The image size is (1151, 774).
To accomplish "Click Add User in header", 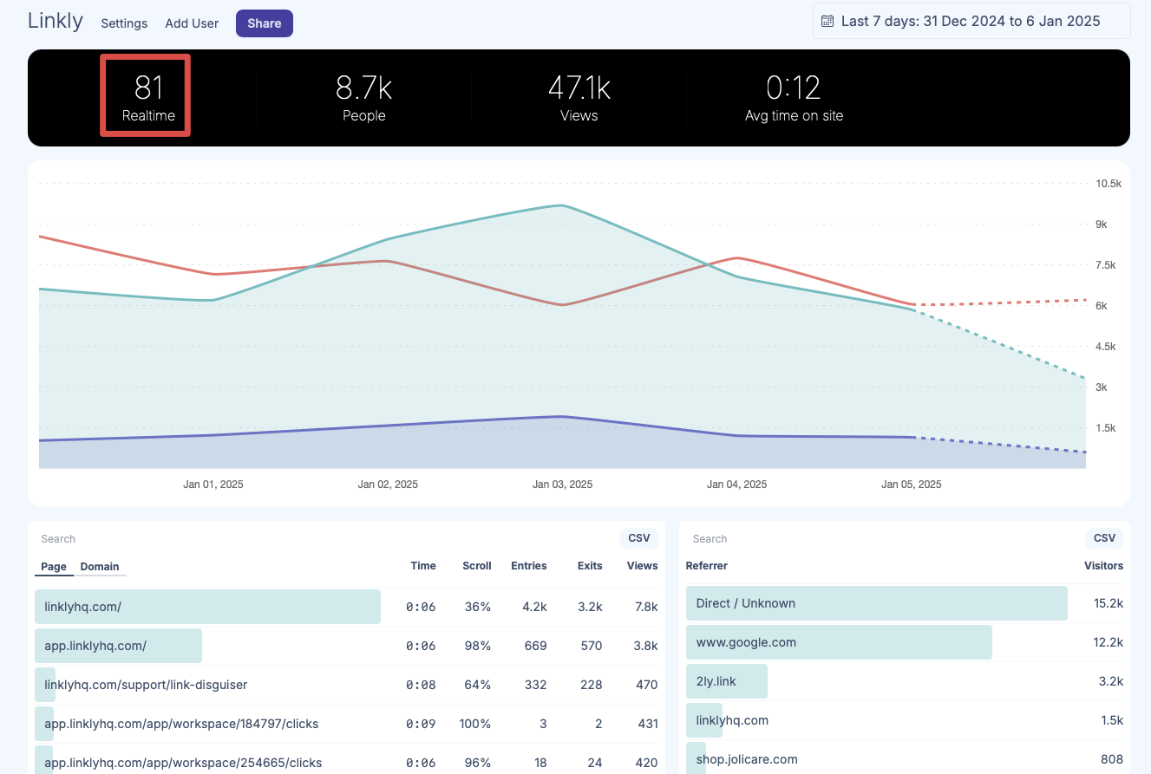I will tap(192, 23).
